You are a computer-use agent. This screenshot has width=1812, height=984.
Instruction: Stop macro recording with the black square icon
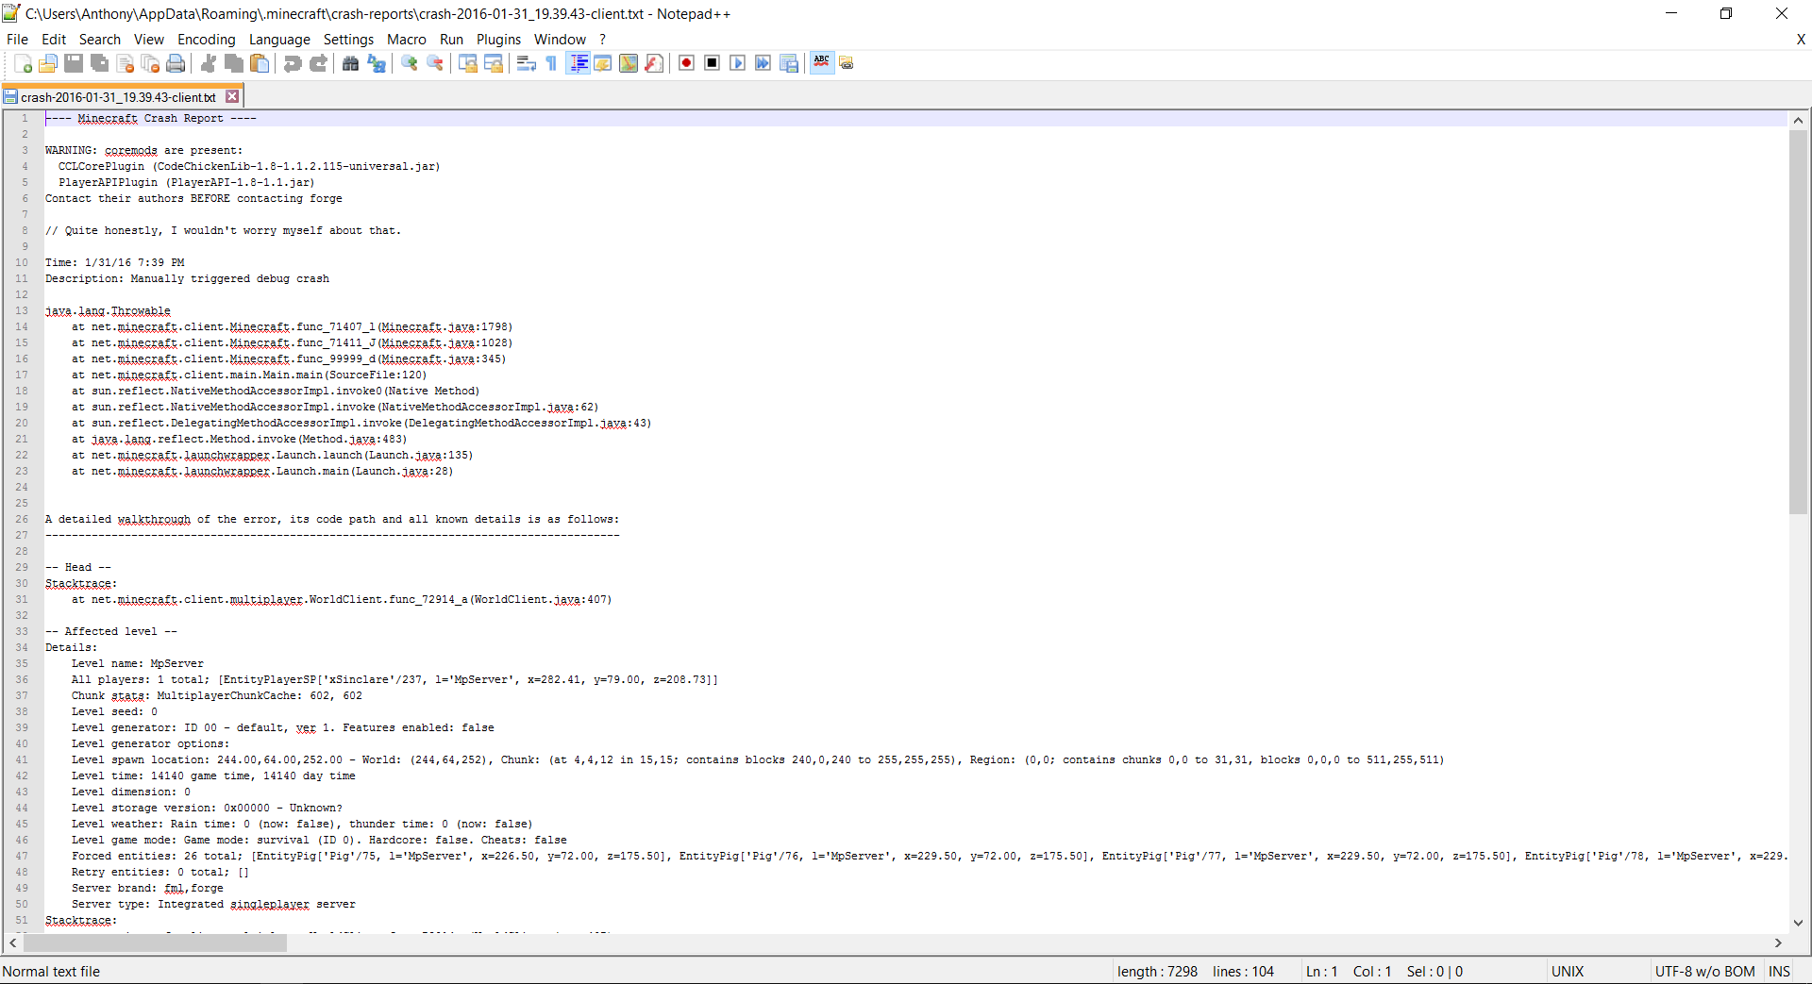click(x=712, y=63)
